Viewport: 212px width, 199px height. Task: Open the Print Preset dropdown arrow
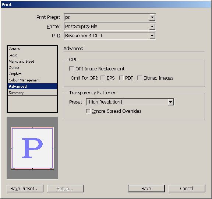coord(152,17)
